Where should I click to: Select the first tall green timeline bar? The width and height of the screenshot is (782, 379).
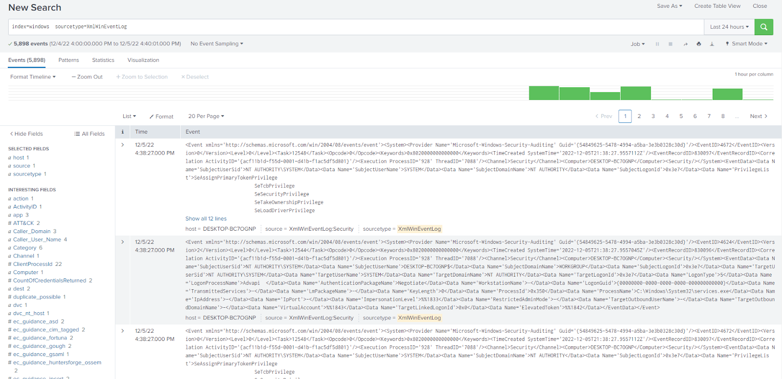(x=543, y=93)
